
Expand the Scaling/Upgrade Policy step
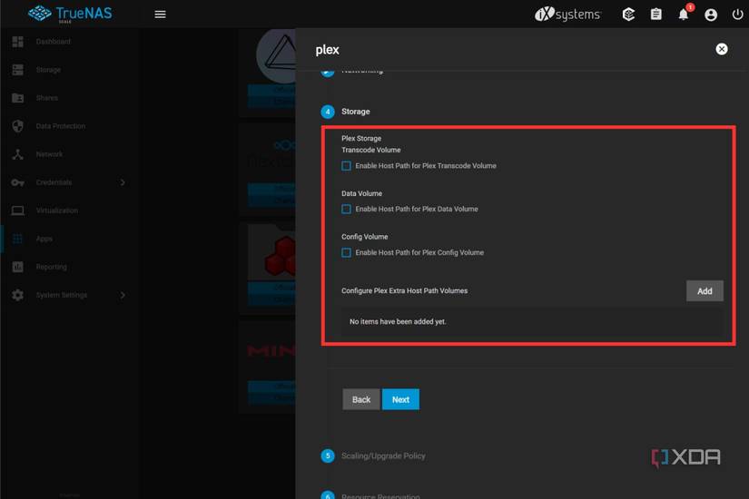tap(382, 455)
